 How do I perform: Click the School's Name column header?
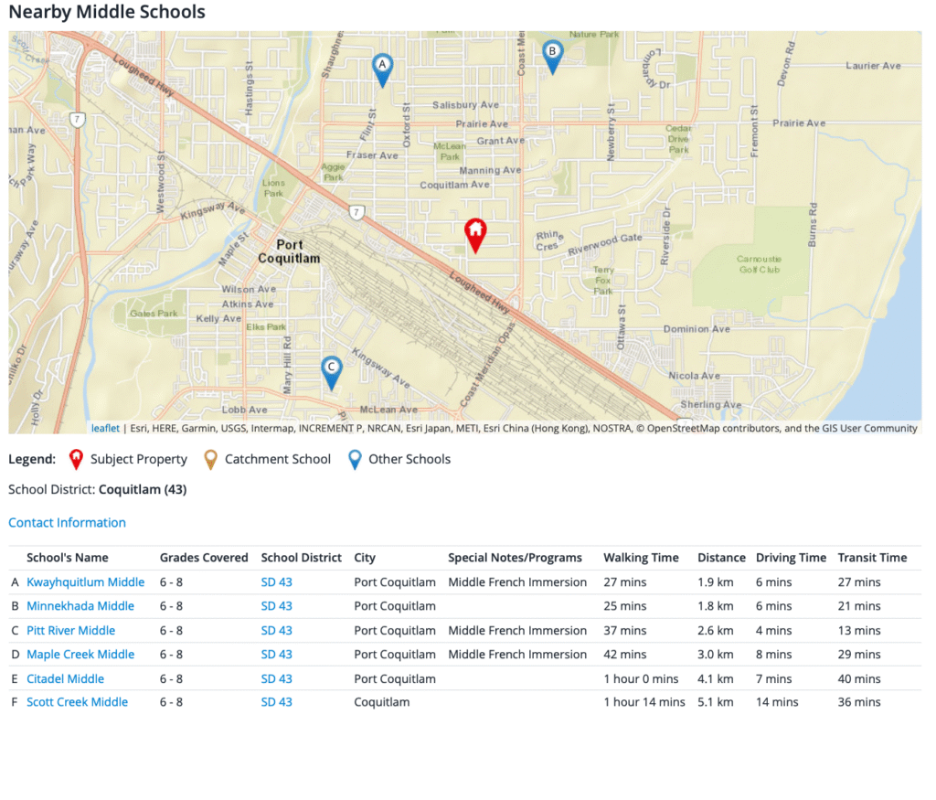coord(68,558)
